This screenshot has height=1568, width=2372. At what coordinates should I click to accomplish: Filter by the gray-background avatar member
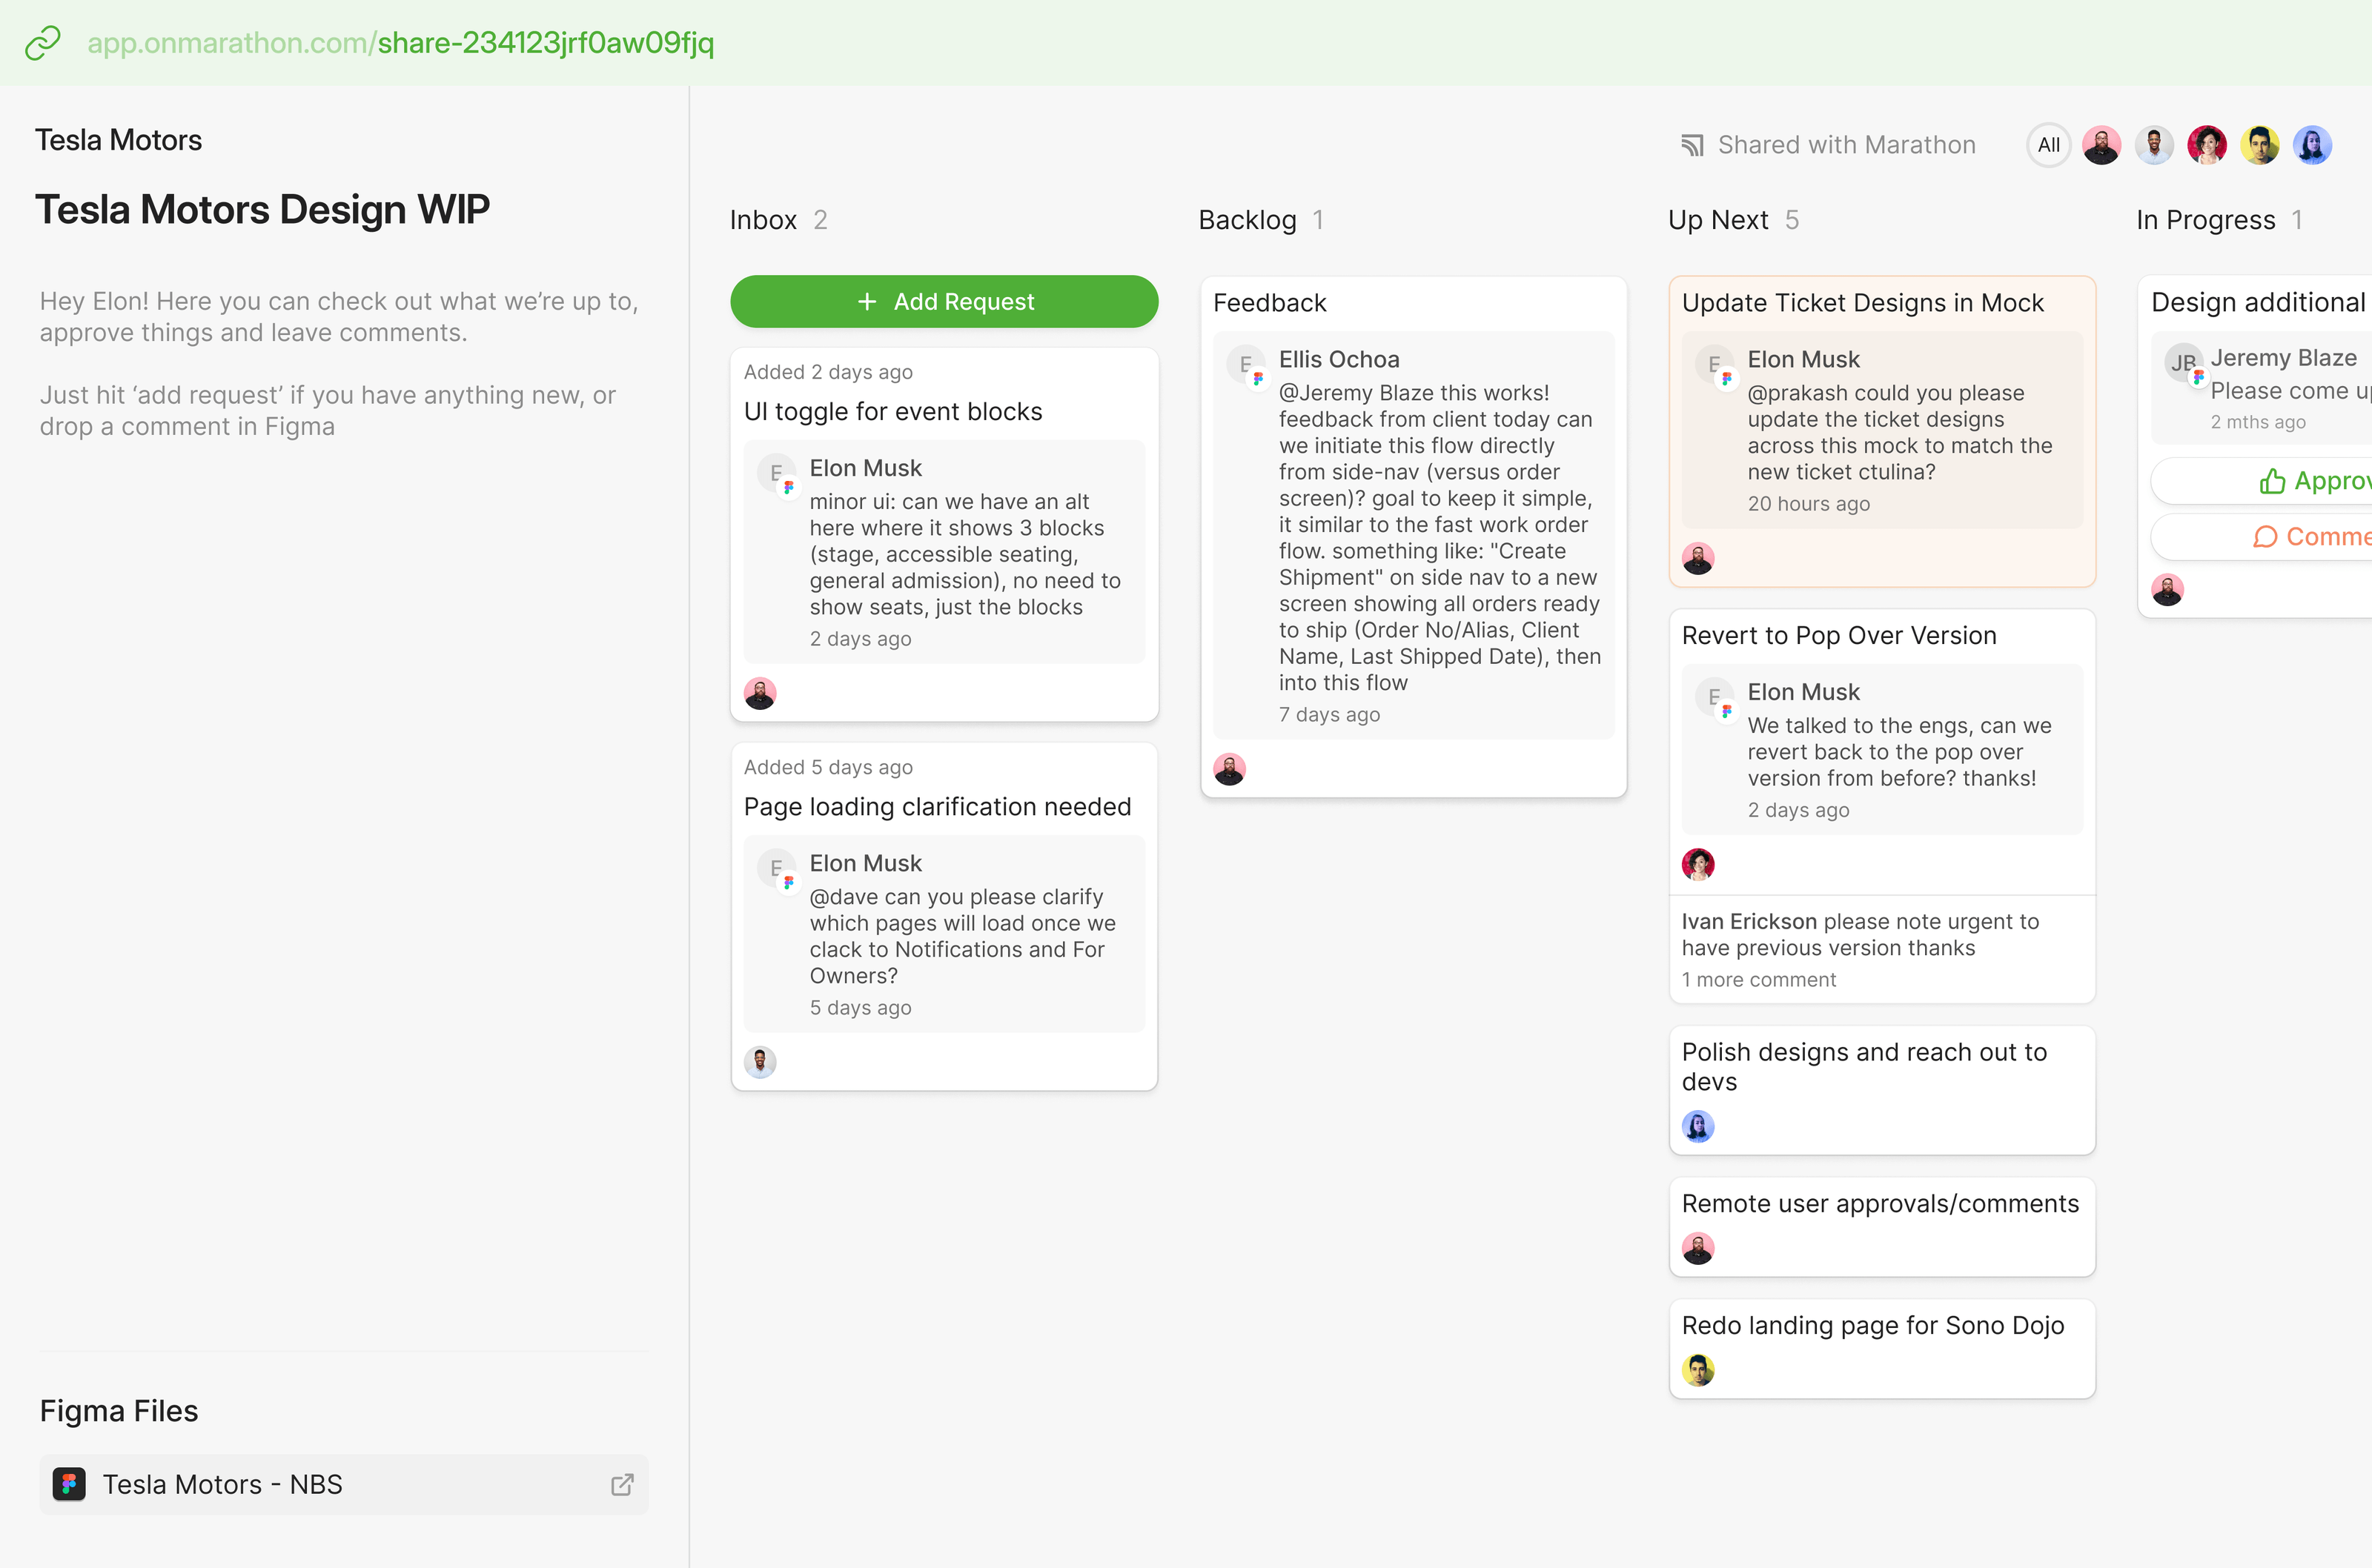(2154, 146)
